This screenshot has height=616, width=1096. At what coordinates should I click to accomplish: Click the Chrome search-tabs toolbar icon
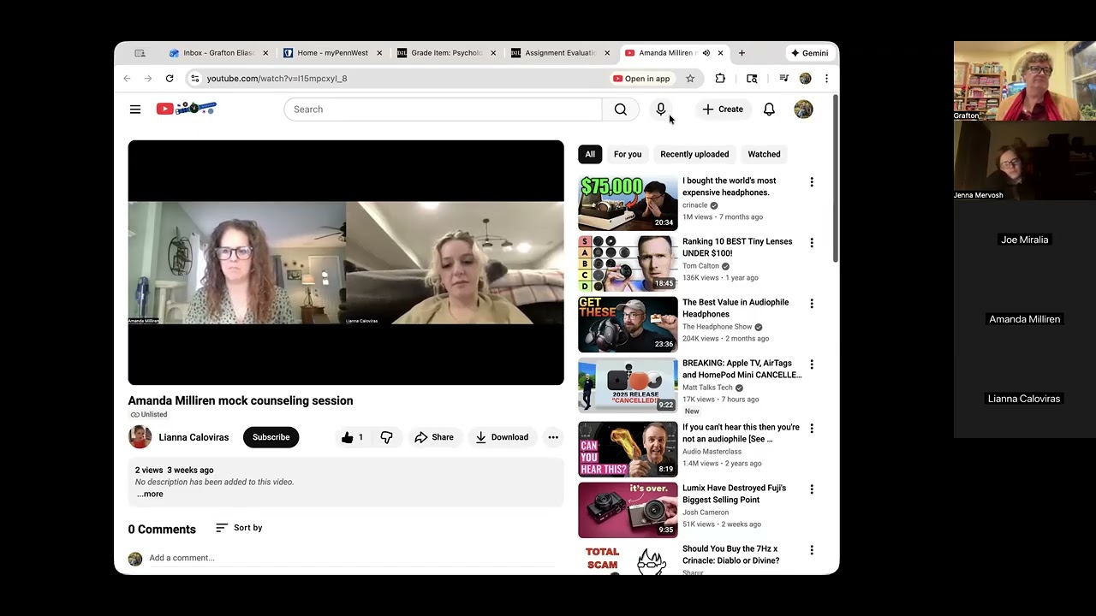point(752,79)
